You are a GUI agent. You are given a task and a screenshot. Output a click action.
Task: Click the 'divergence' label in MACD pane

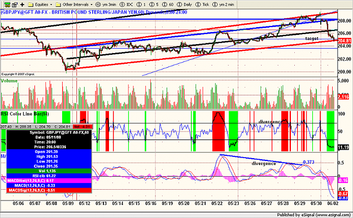tap(264, 163)
